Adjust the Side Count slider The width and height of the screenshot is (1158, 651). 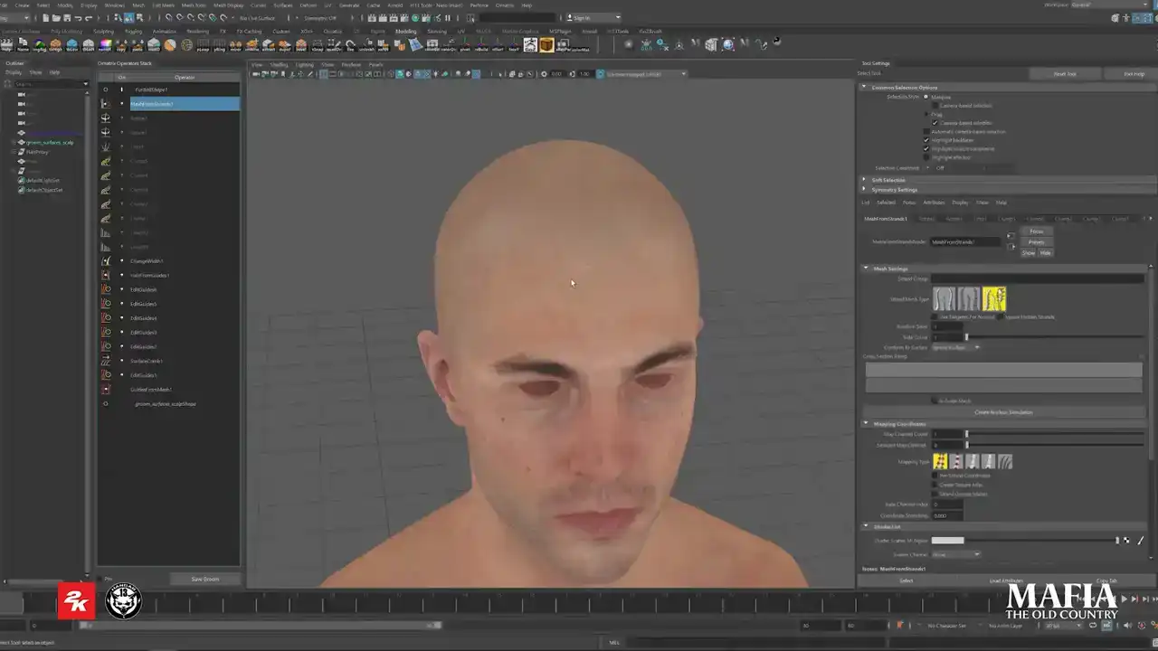[966, 337]
